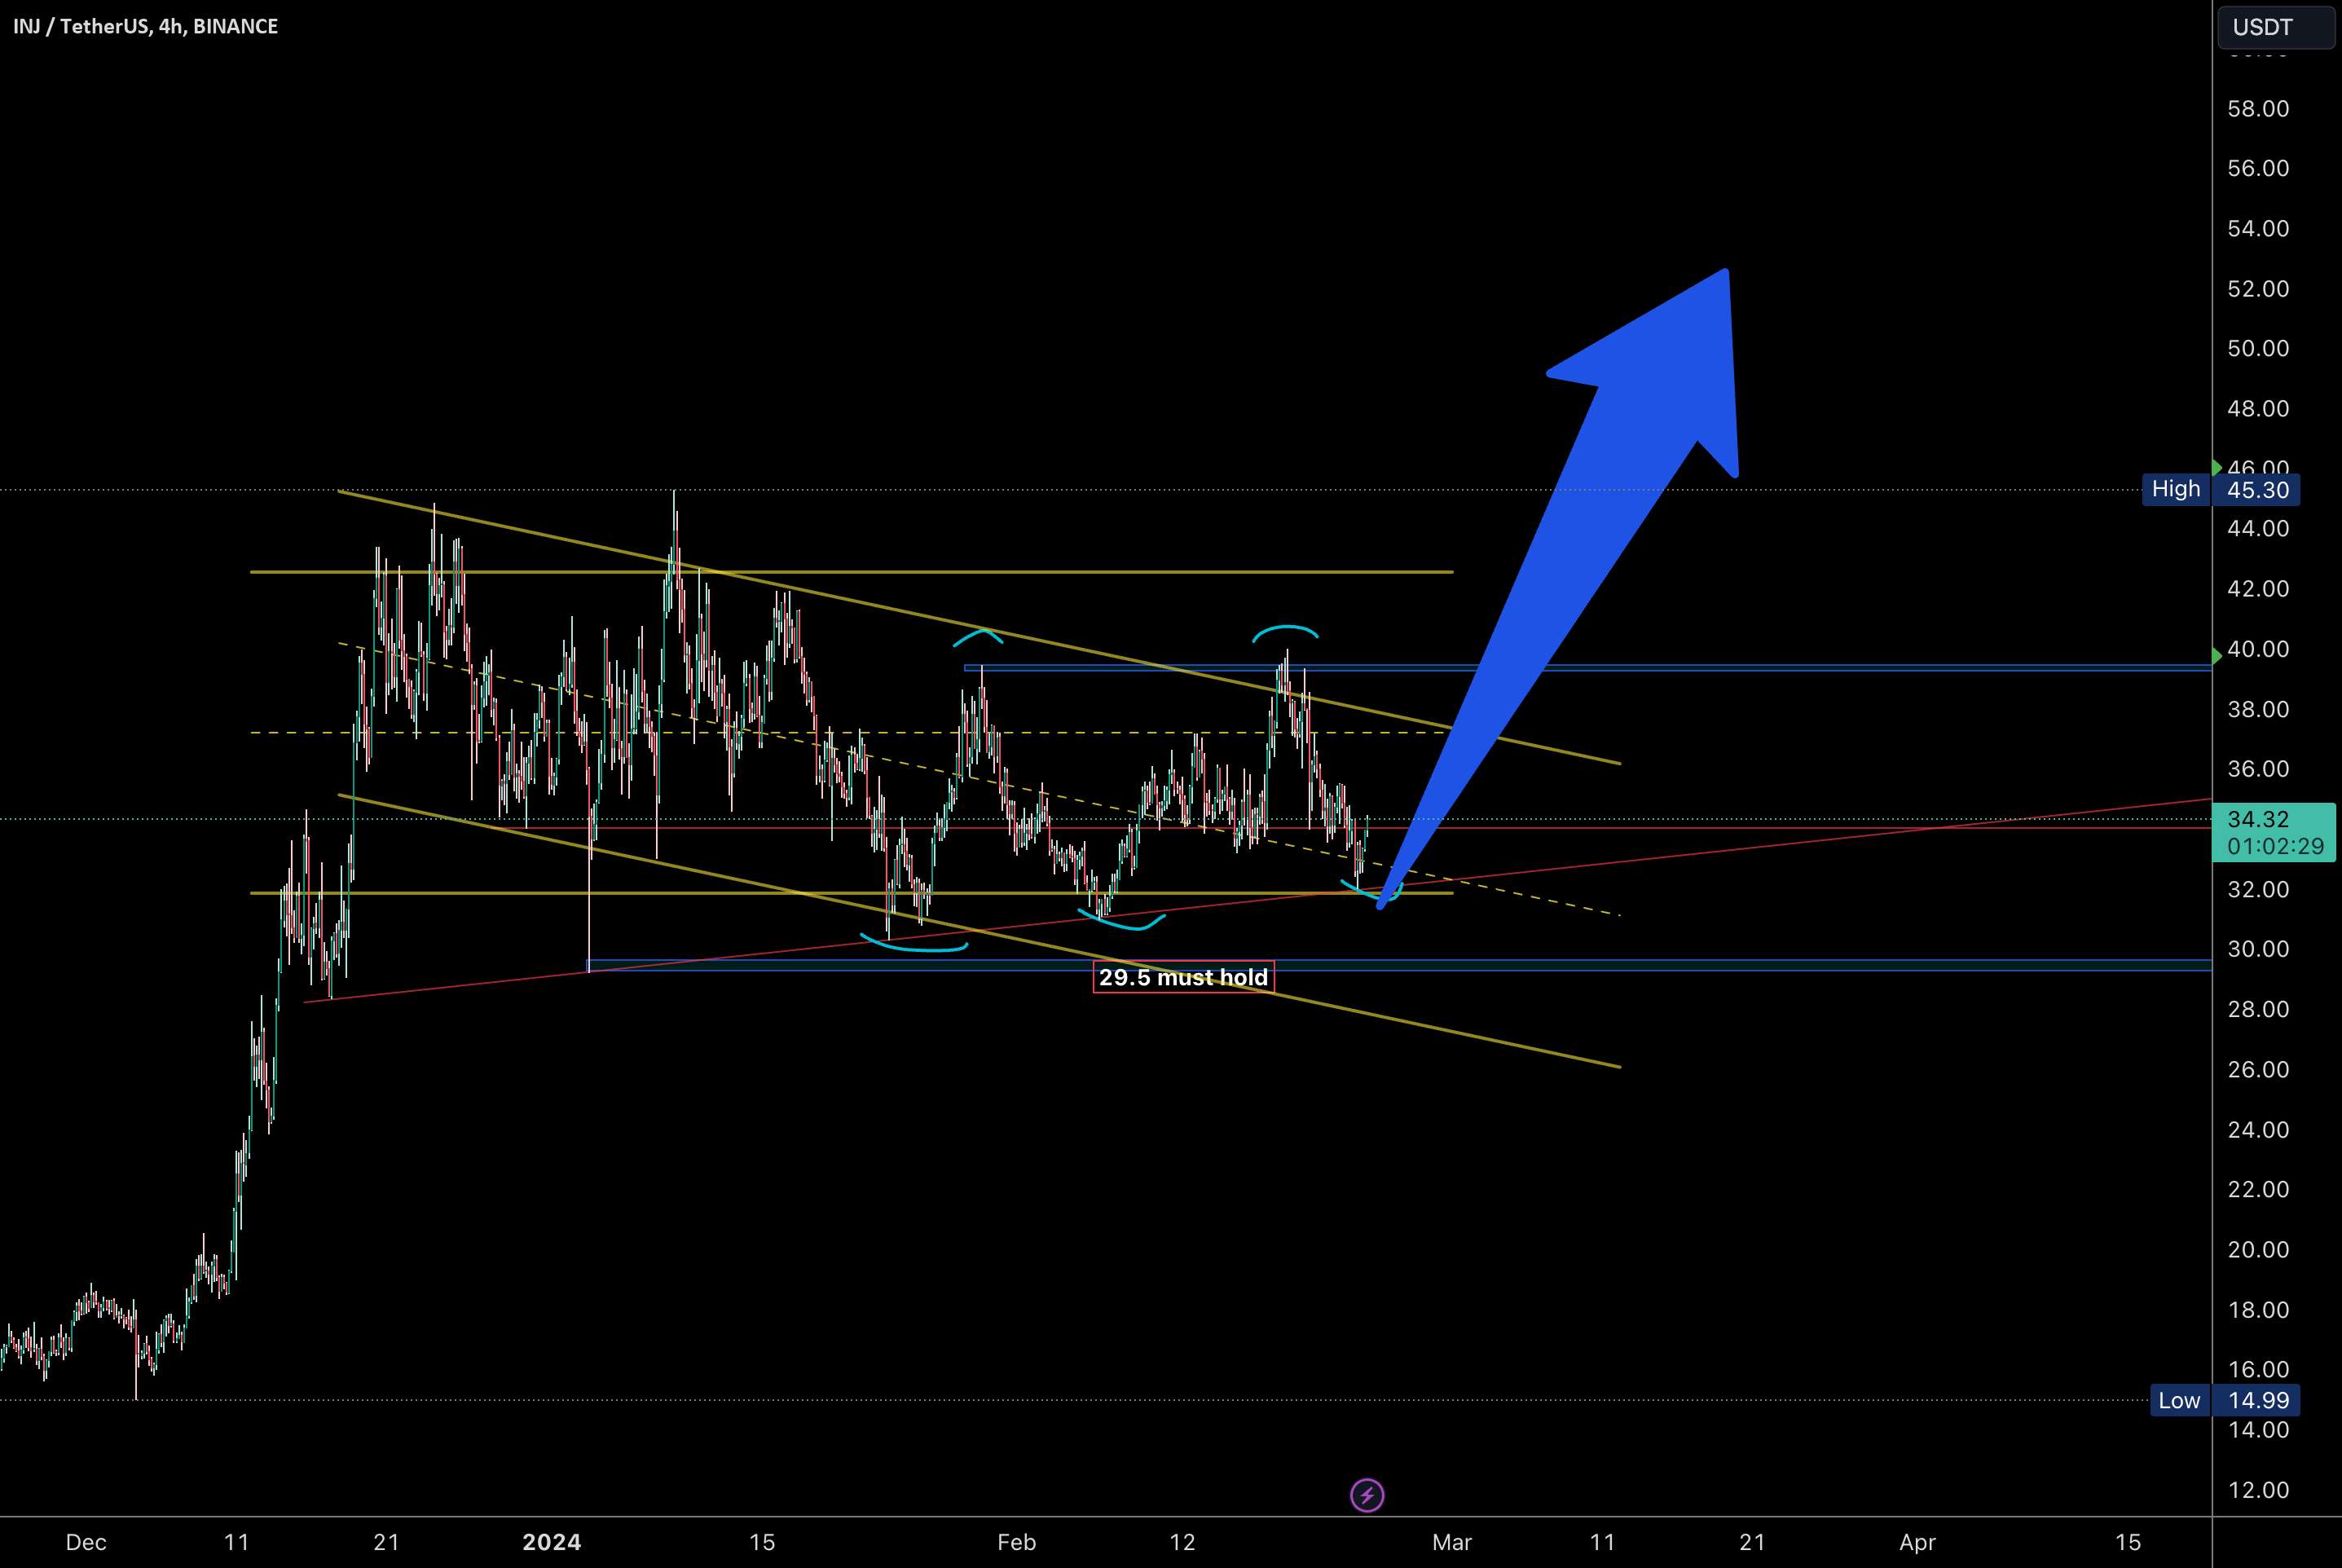The height and width of the screenshot is (1568, 2342).
Task: Click the 24.00 price axis value
Action: [x=2258, y=1130]
